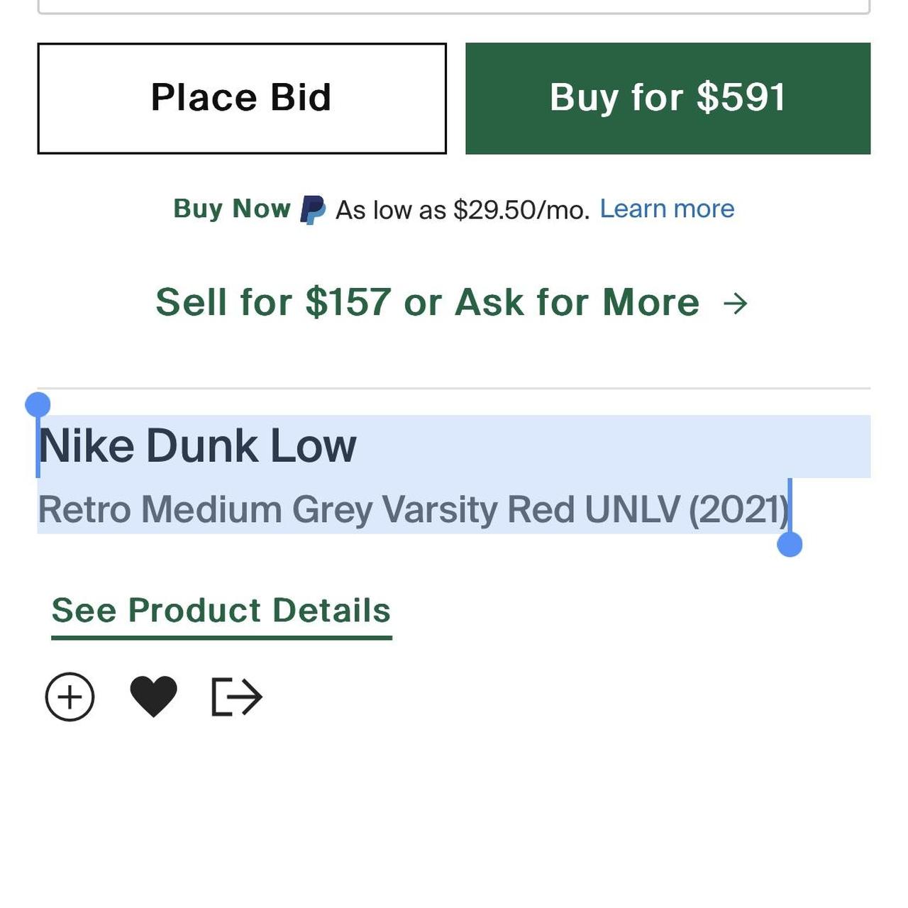Click the top-left text selection handle
This screenshot has width=908, height=908.
tap(38, 405)
